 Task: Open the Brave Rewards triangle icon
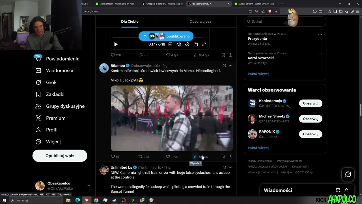click(x=276, y=11)
